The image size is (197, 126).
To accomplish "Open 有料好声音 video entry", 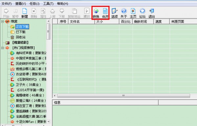I will coord(31,53).
